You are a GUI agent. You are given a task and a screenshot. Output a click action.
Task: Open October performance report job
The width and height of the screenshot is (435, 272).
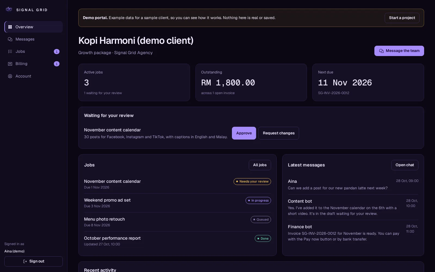click(178, 241)
